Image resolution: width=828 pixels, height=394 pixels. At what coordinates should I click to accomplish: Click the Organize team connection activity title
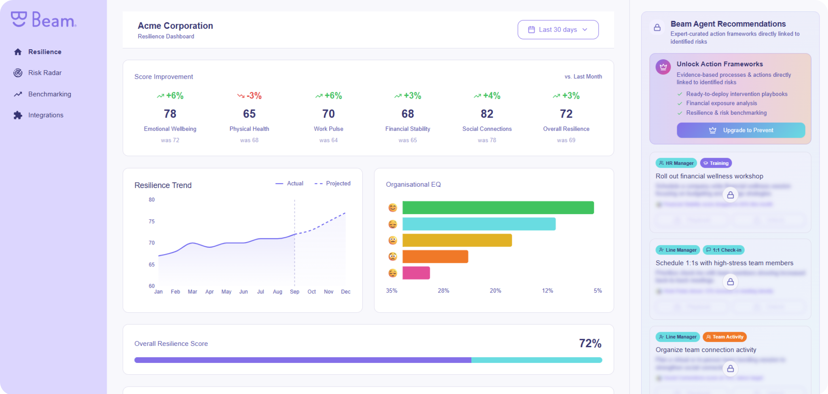[706, 350]
